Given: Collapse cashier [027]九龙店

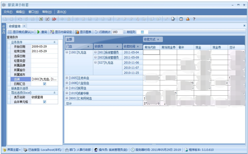Looking at the screenshot, I should pos(95,62).
